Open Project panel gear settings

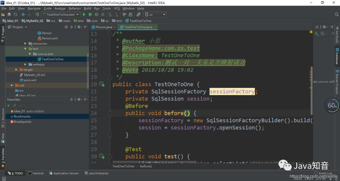coord(79,27)
